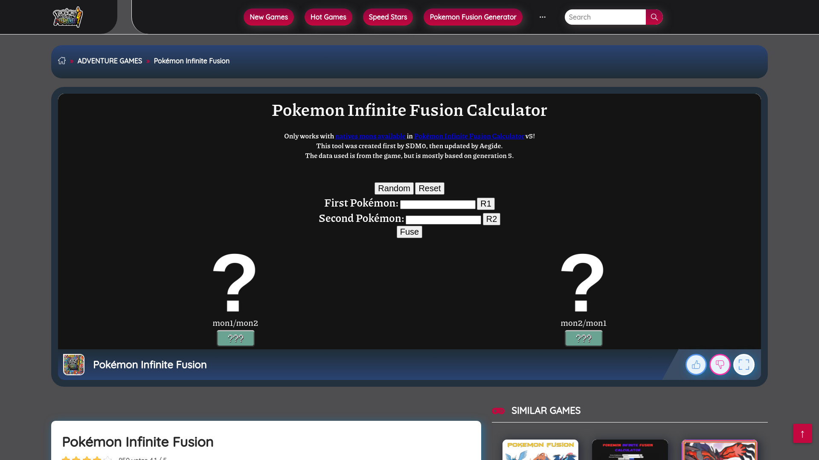Click the Fuse button
Screen dimensions: 819x460
(x=409, y=232)
